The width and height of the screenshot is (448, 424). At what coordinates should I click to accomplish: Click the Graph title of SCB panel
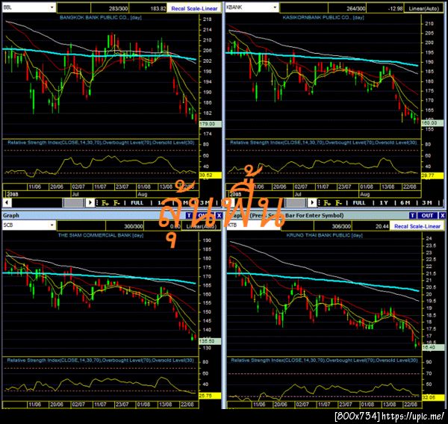[x=11, y=216]
